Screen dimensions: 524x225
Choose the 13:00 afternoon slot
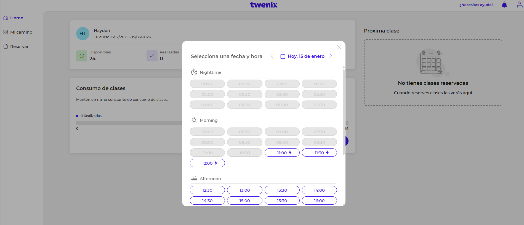tap(244, 190)
